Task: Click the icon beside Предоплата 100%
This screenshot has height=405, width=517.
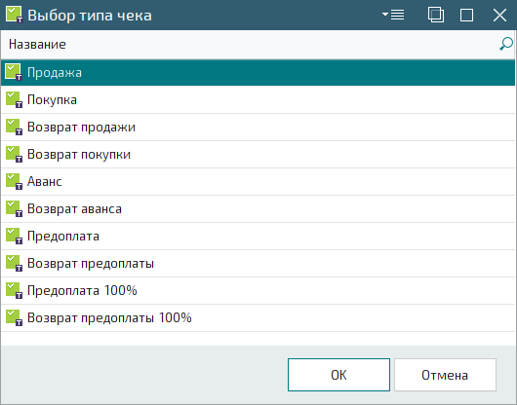Action: click(x=15, y=290)
